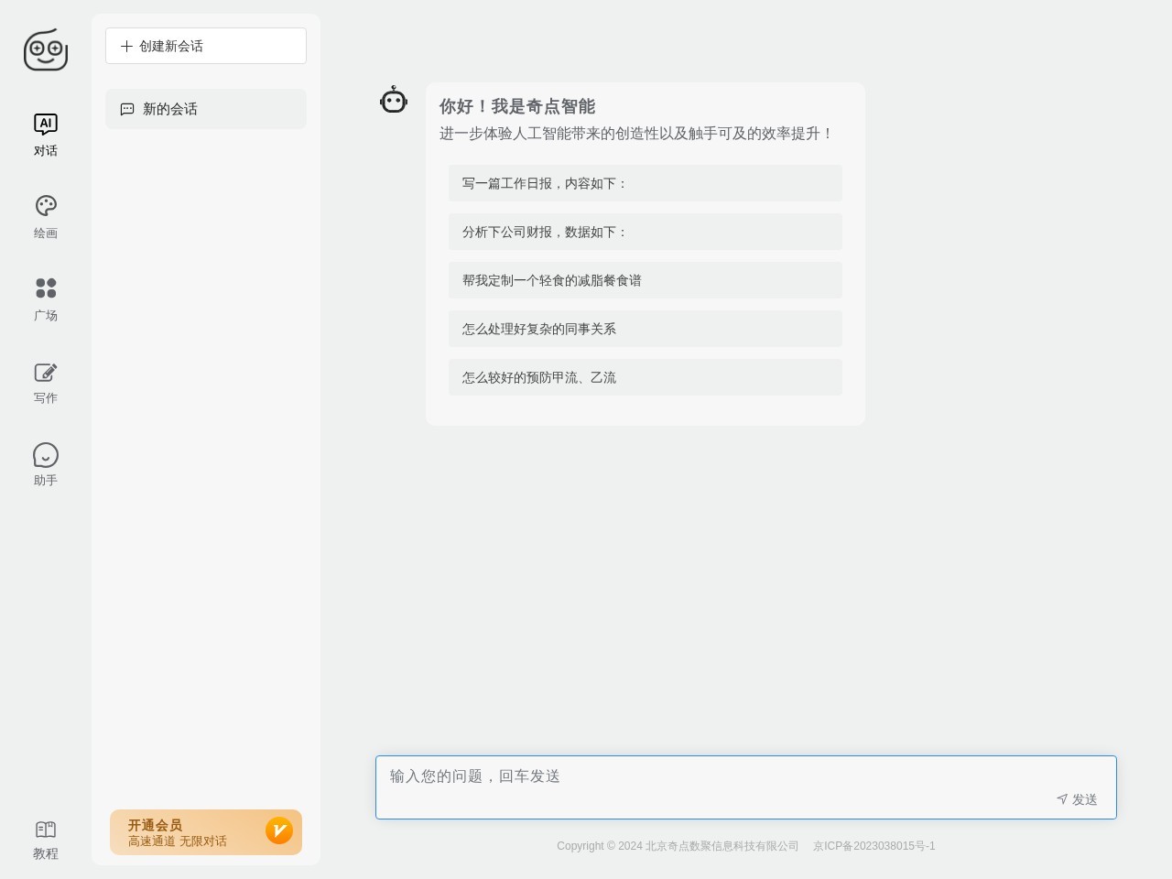The width and height of the screenshot is (1172, 879).
Task: Choose the prompt 分析下公司财报
Action: (x=645, y=232)
